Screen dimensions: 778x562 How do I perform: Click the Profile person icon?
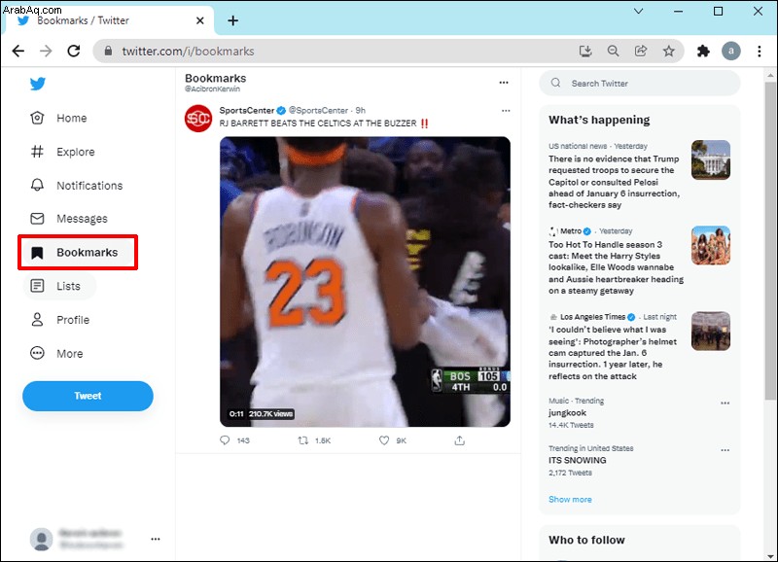37,320
